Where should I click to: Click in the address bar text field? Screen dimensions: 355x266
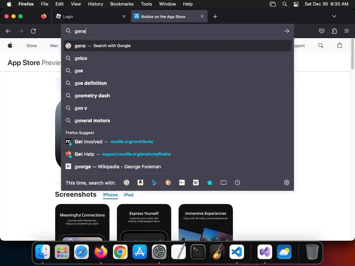[178, 31]
